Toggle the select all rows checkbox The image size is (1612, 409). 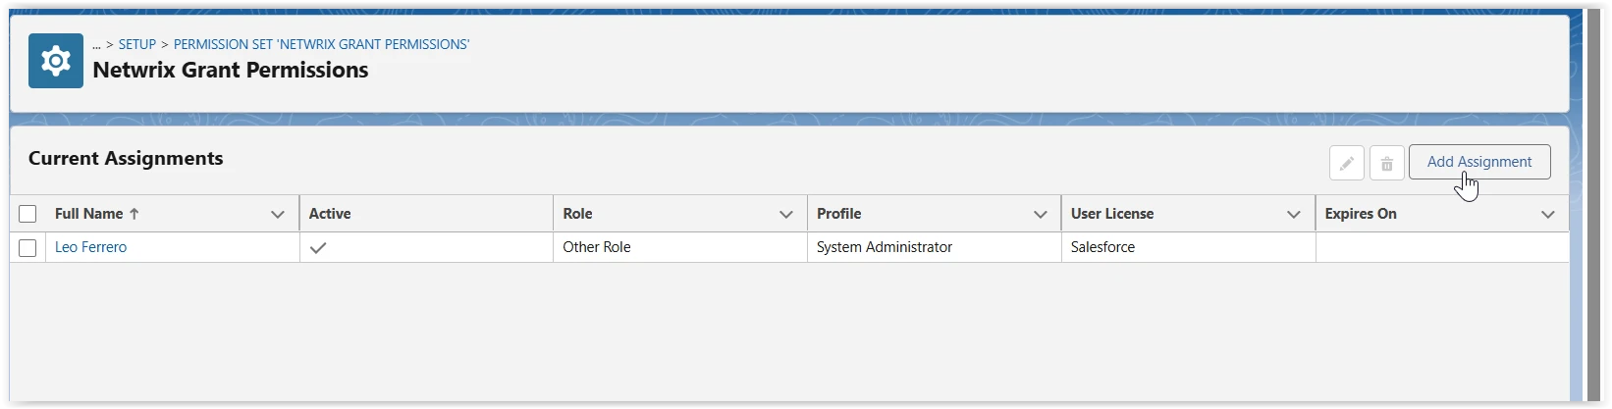point(27,214)
